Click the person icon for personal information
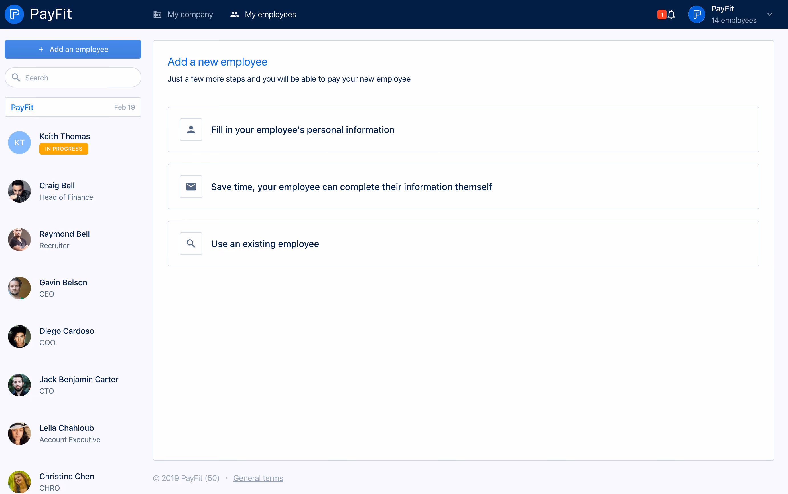The image size is (788, 494). click(x=191, y=129)
